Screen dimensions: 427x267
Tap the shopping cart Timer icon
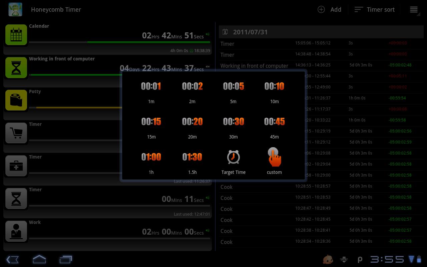coord(16,132)
